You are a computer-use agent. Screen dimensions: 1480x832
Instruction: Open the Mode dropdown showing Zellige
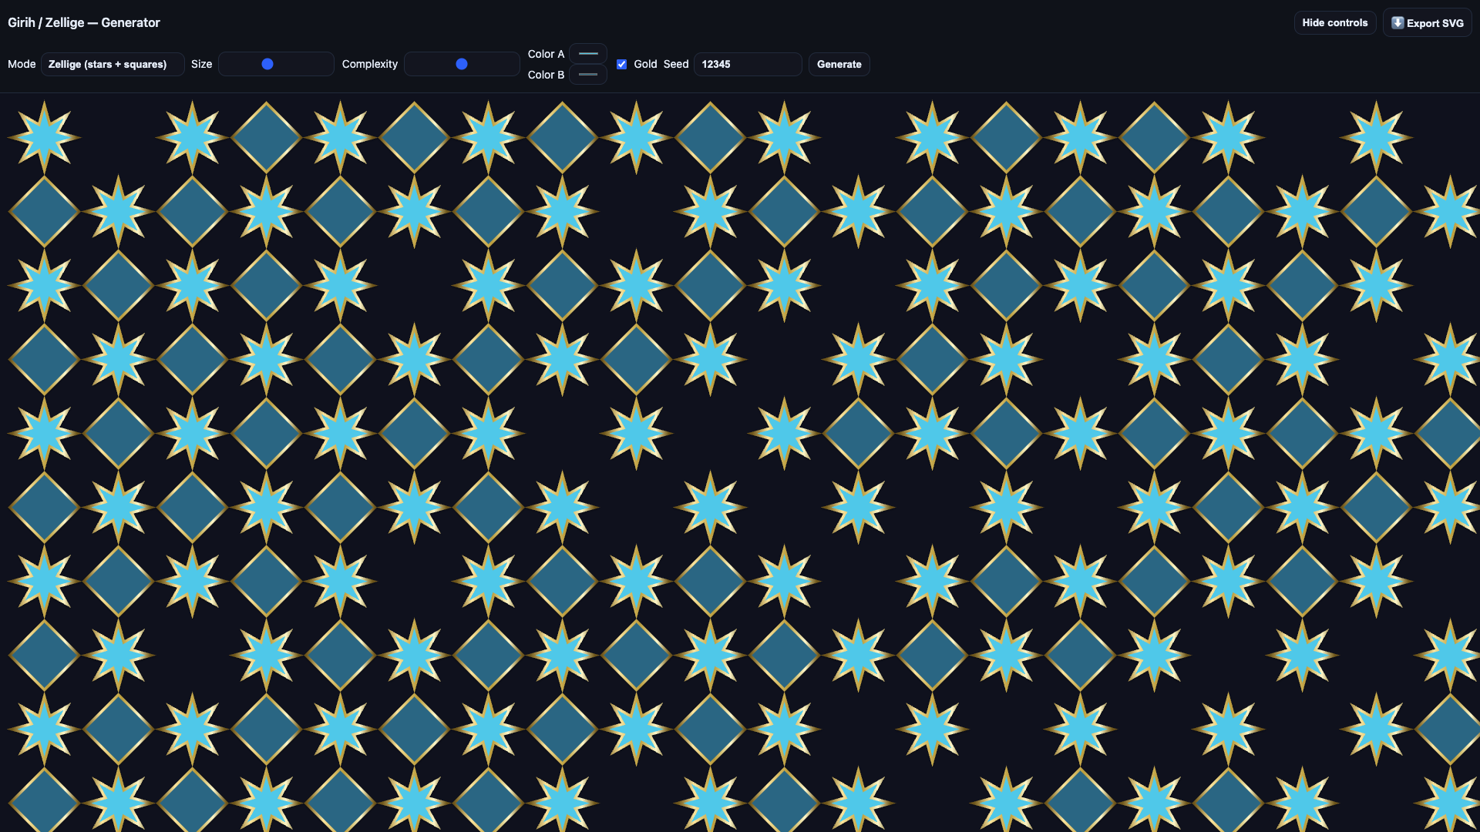(x=113, y=64)
